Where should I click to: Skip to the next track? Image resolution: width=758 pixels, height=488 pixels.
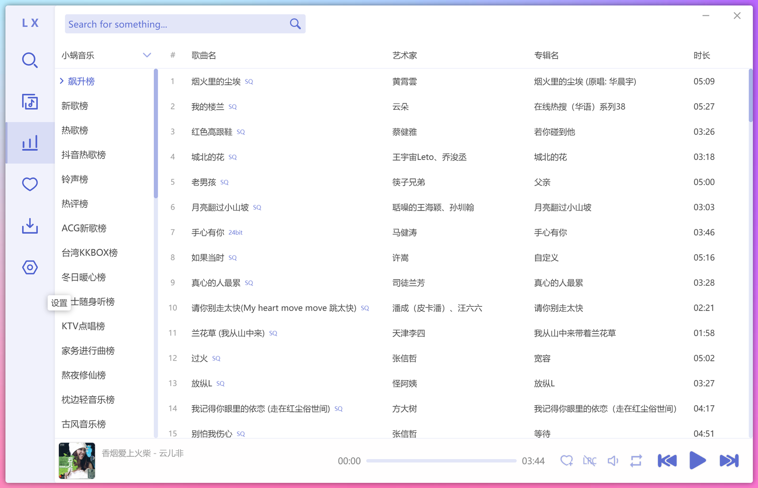coord(729,461)
